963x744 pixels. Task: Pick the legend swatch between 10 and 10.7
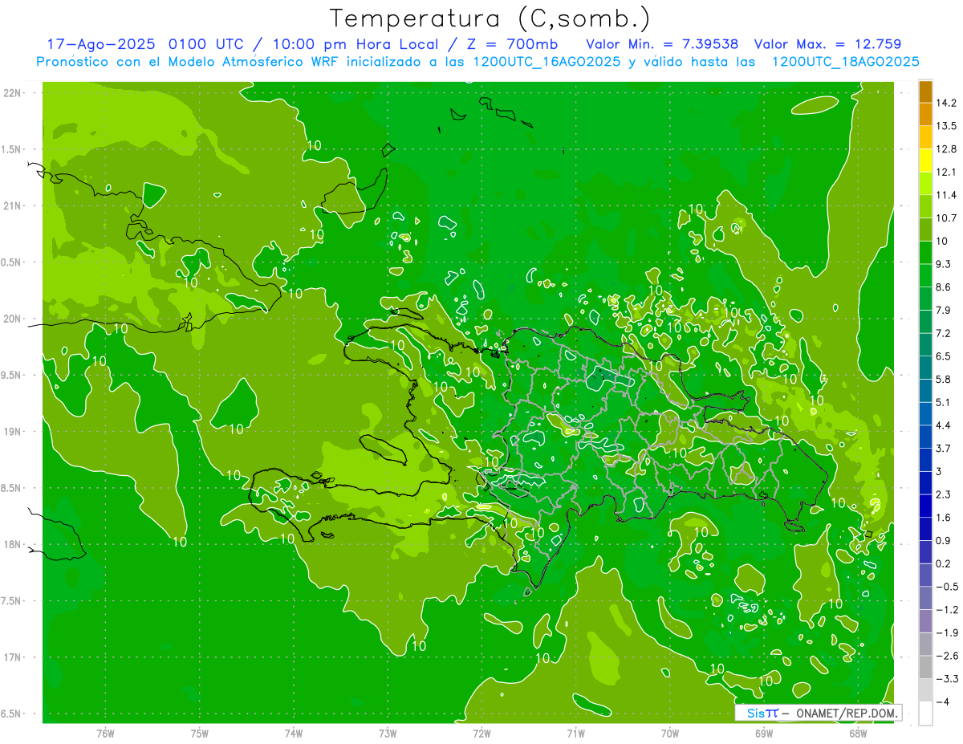tap(925, 229)
